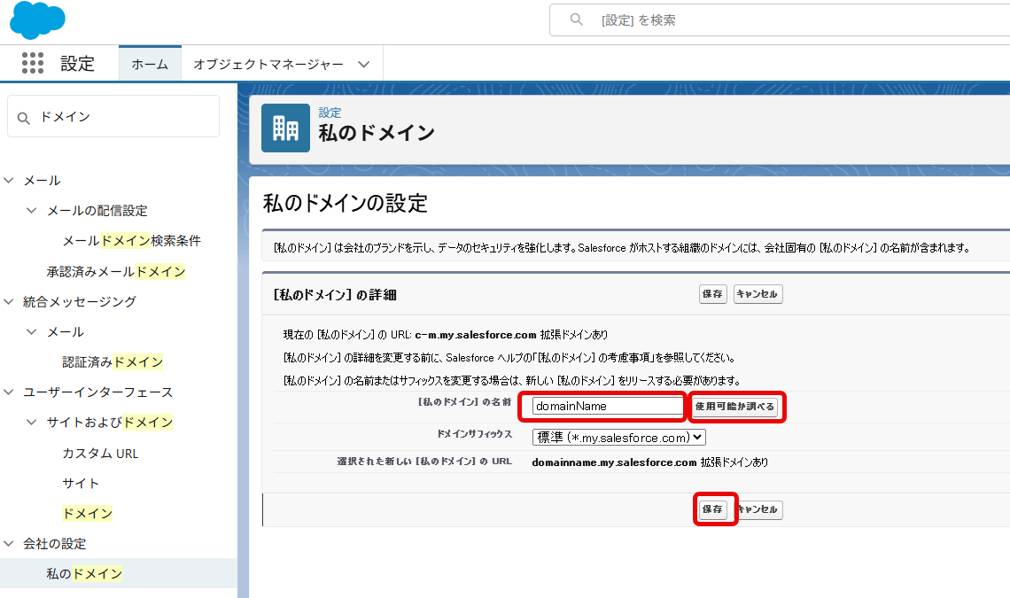
Task: Click the top 保存 button
Action: point(713,294)
